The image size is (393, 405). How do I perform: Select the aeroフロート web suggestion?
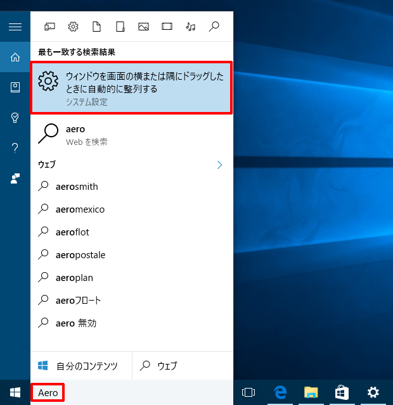pyautogui.click(x=131, y=301)
